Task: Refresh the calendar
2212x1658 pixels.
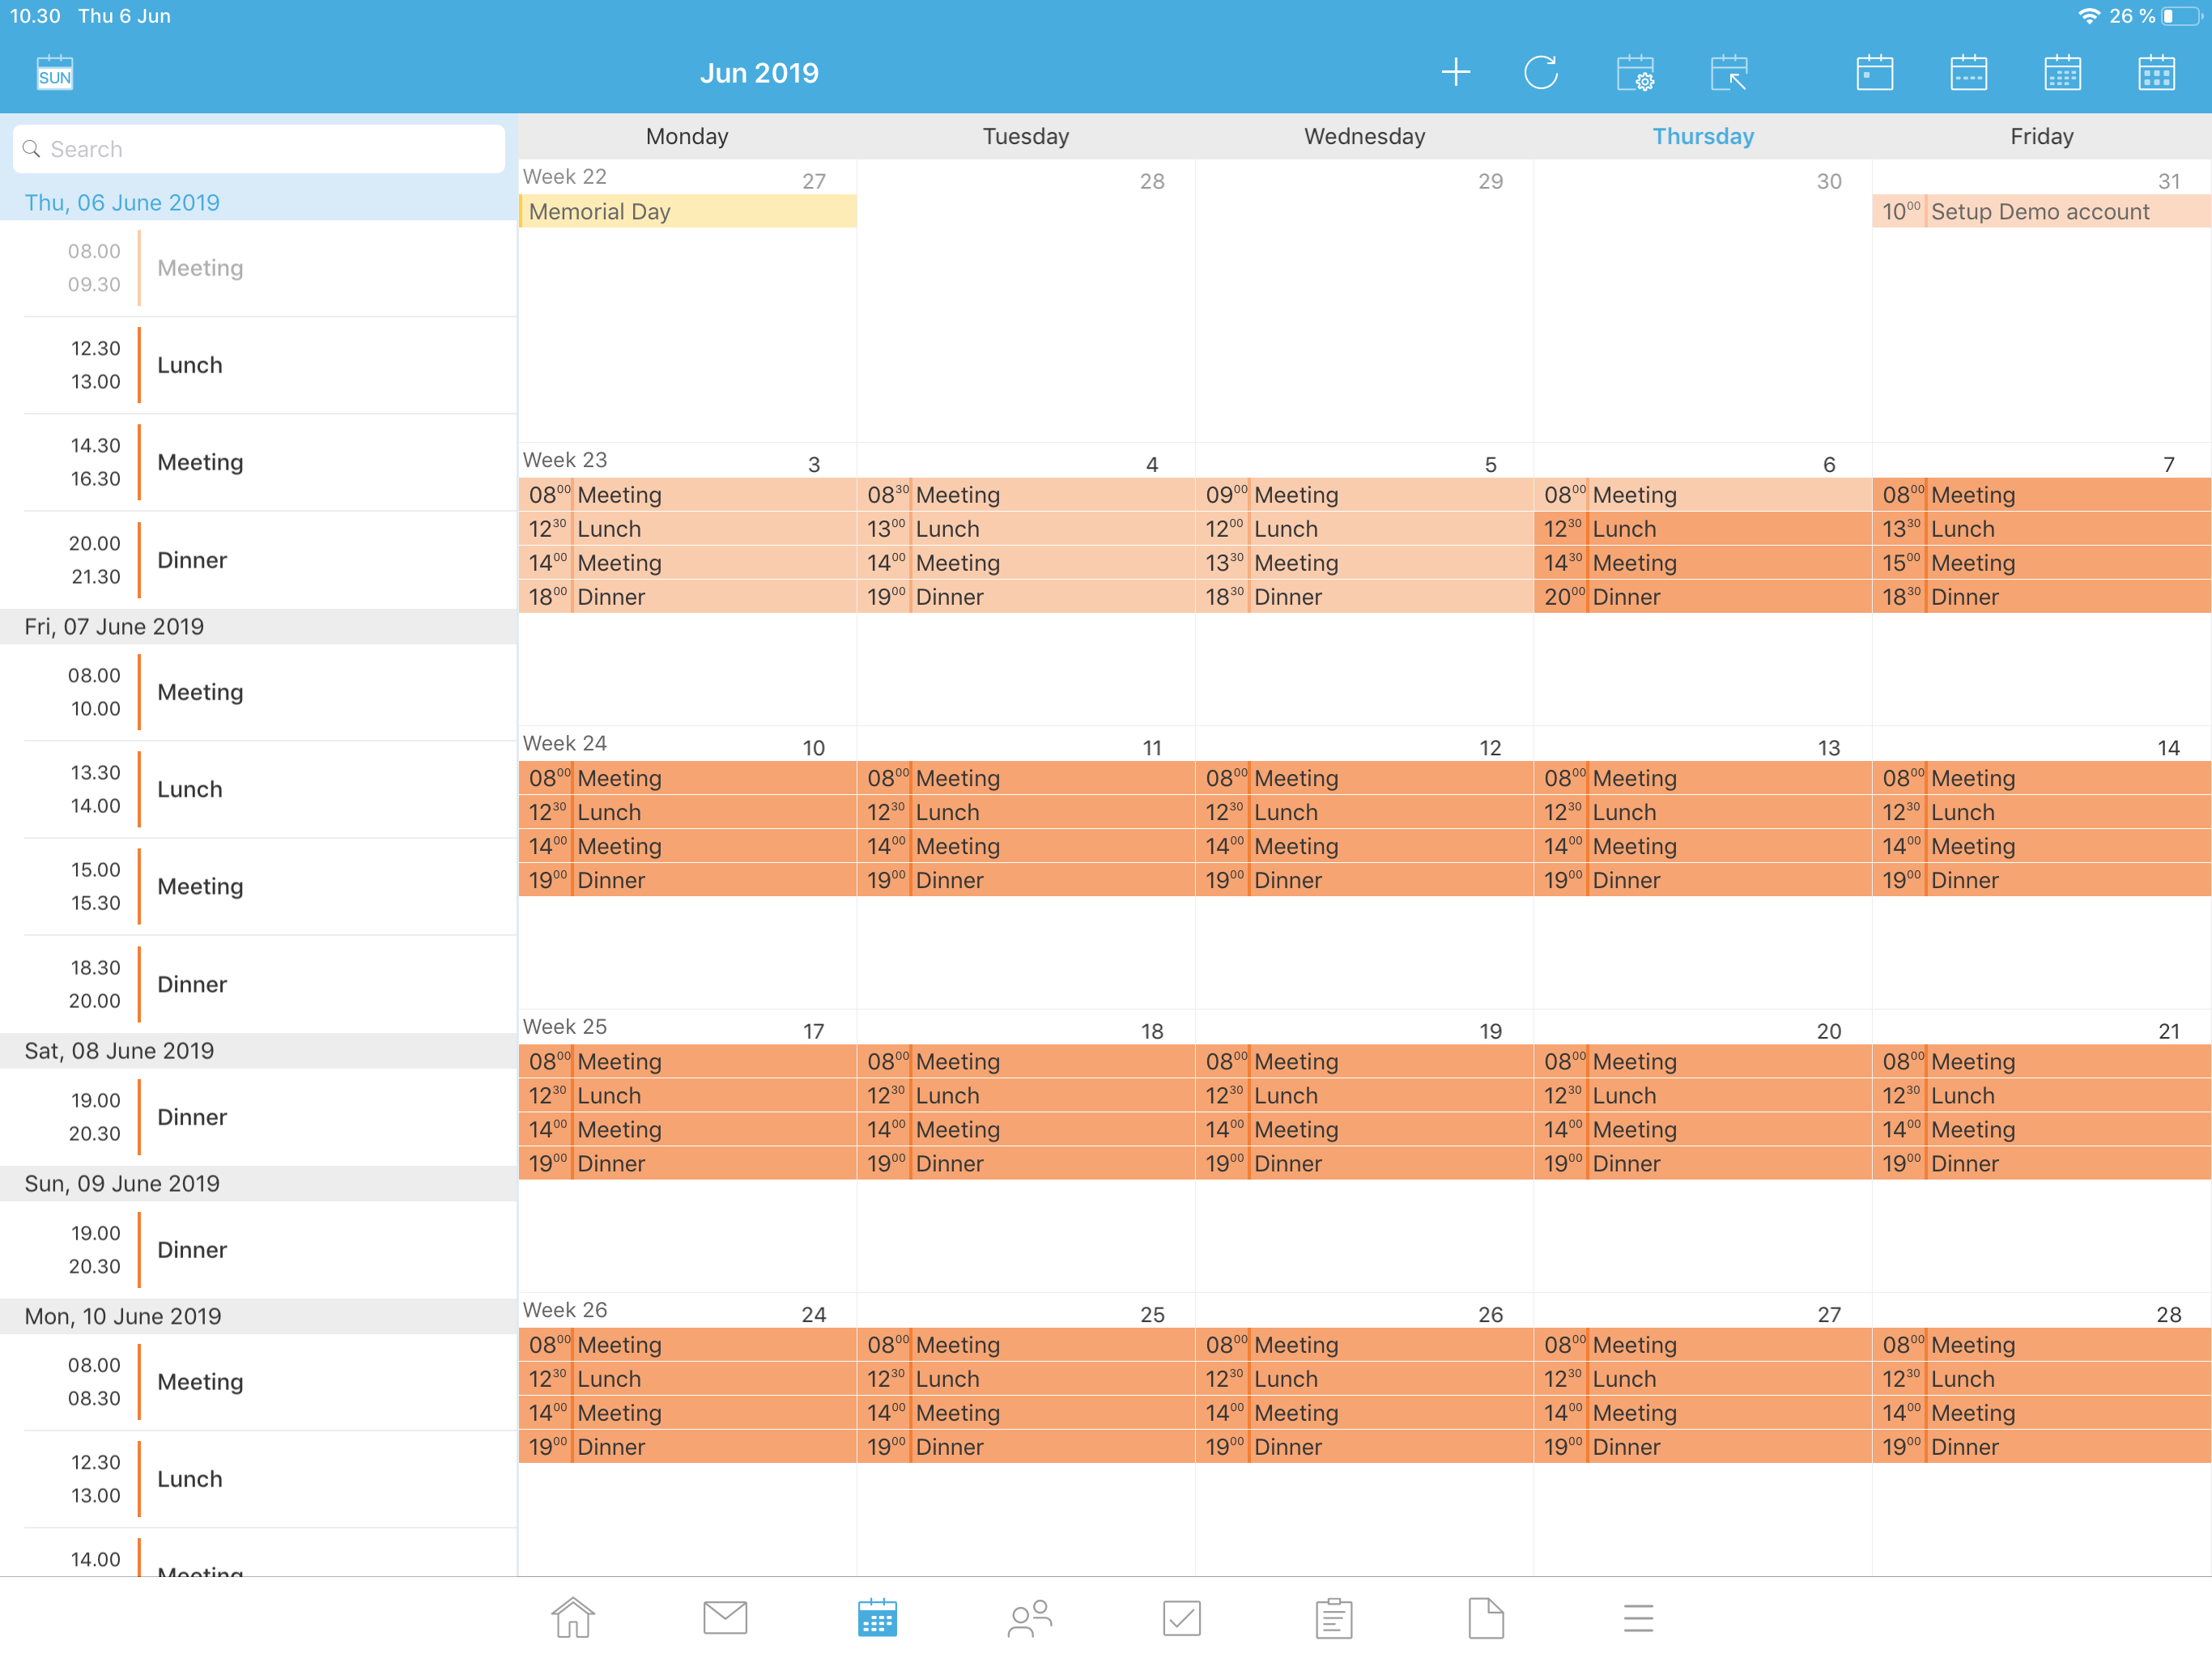Action: click(1541, 72)
